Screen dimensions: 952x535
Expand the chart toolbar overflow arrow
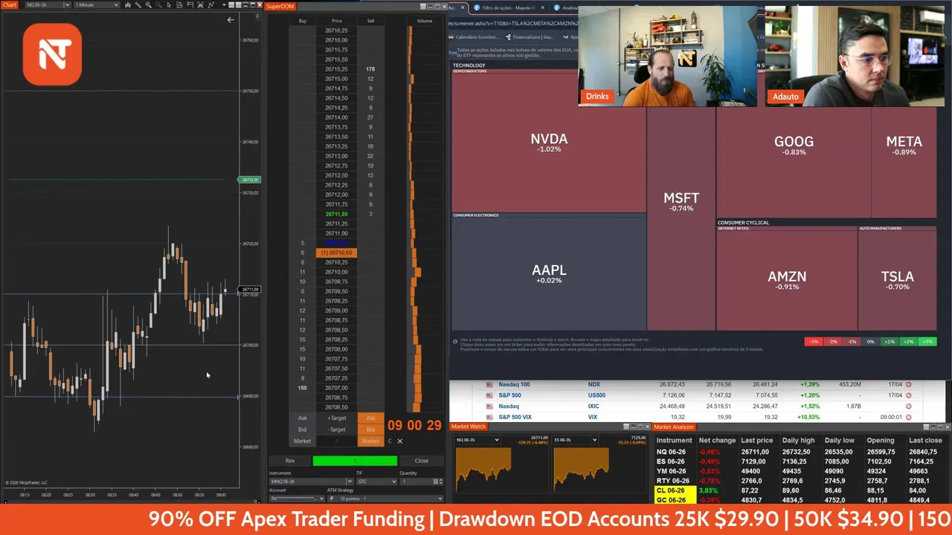click(x=224, y=4)
